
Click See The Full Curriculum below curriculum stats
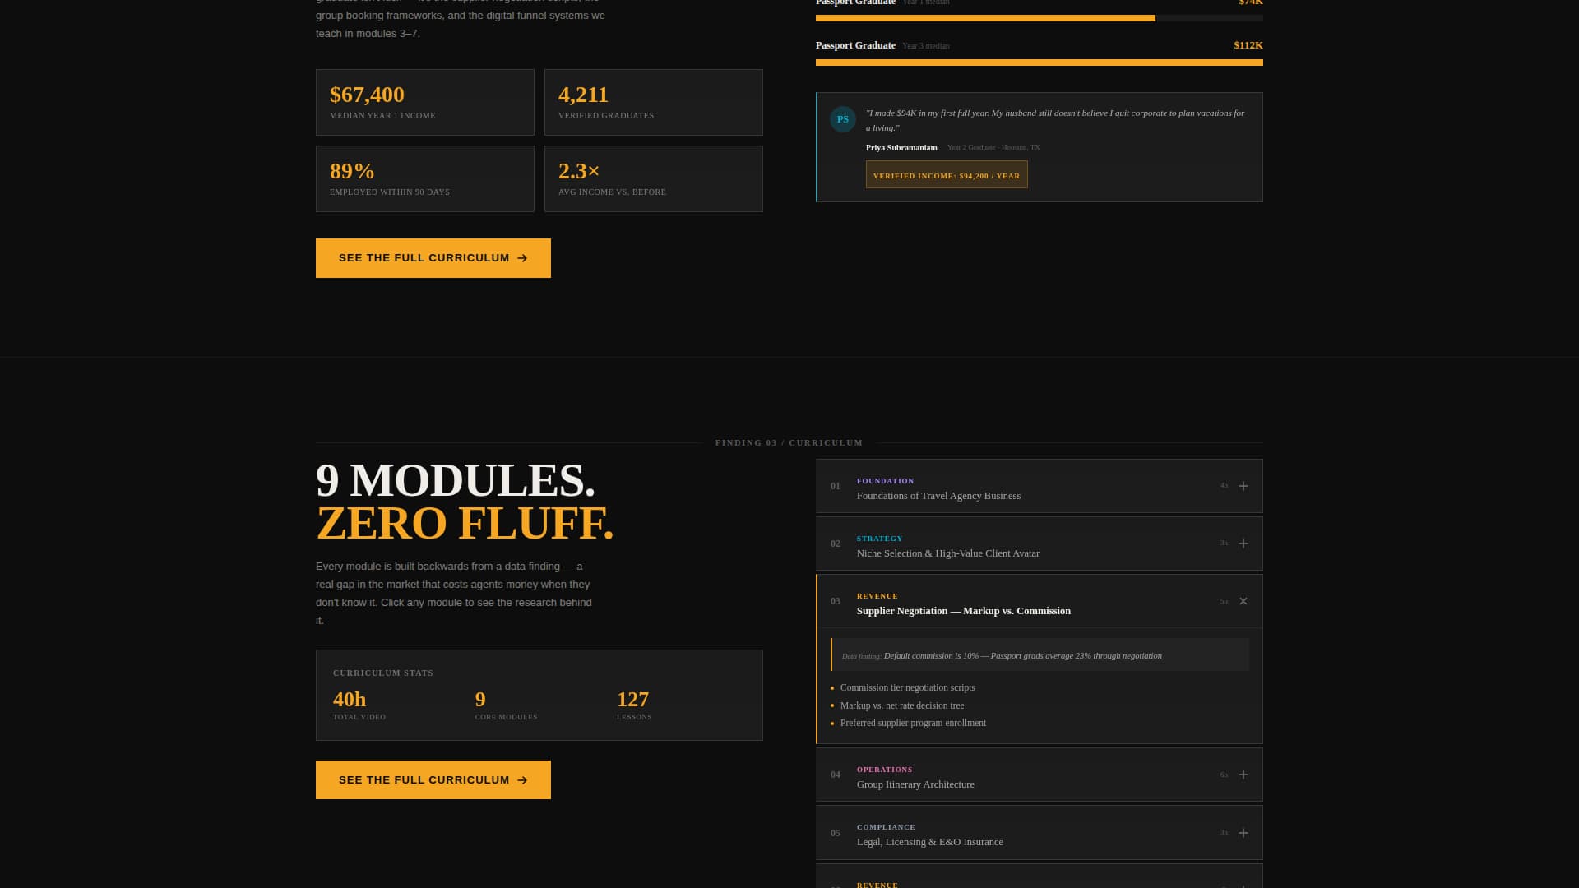pos(433,779)
